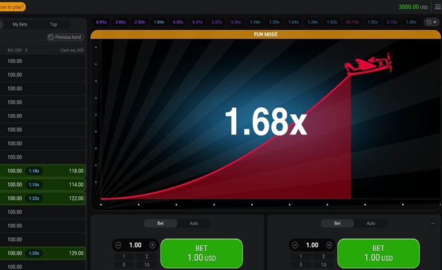Increase bet amount in right bet panel
The image size is (442, 270).
(x=329, y=245)
